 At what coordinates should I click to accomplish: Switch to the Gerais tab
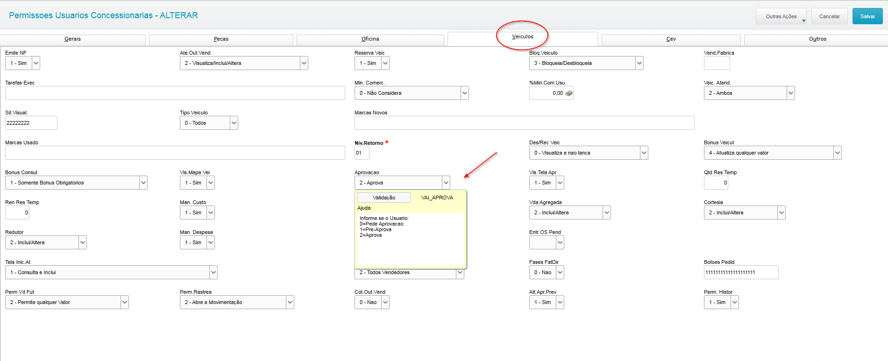pyautogui.click(x=72, y=39)
